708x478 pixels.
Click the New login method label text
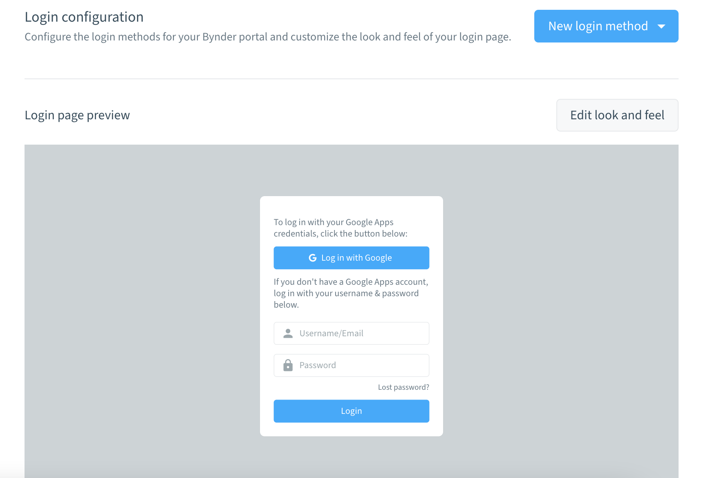coord(598,26)
